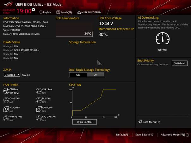Open Boot Menu(F8)
This screenshot has height=143, width=191.
pyautogui.click(x=149, y=122)
